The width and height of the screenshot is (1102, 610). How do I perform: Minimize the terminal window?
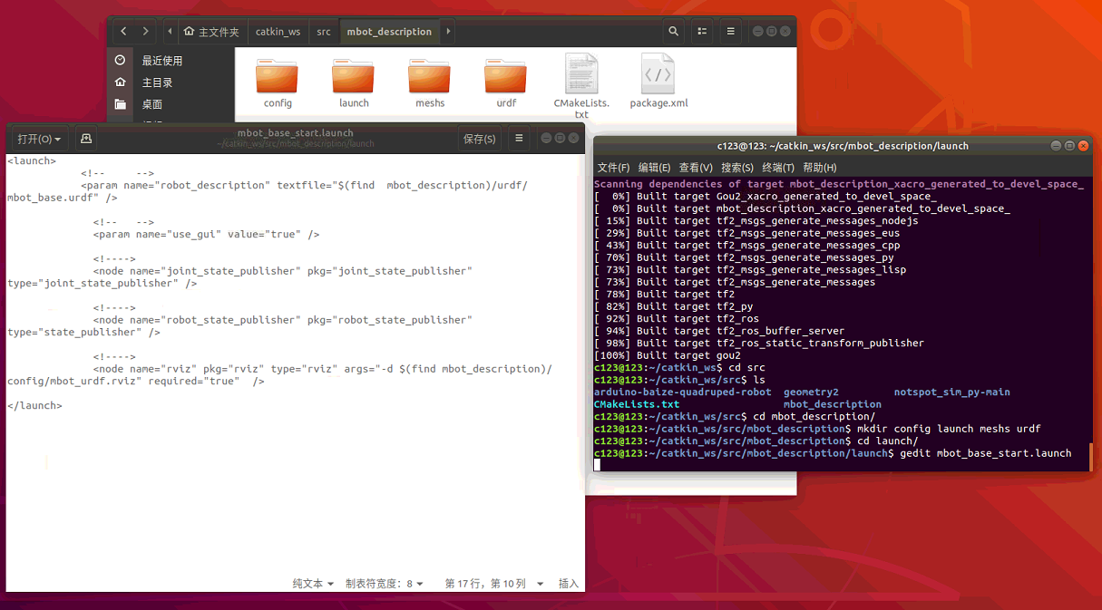[1057, 146]
